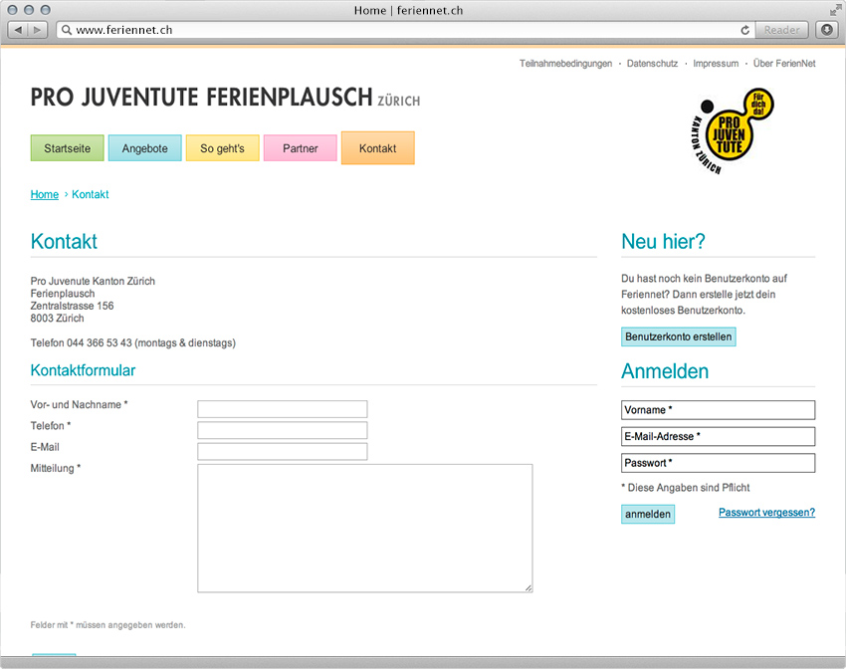Screen dimensions: 846x669
Task: Click the Pro Juventute Ferienplausch Zürich title
Action: [225, 98]
